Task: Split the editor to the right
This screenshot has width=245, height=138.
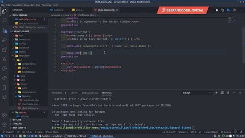Action: 234,10
